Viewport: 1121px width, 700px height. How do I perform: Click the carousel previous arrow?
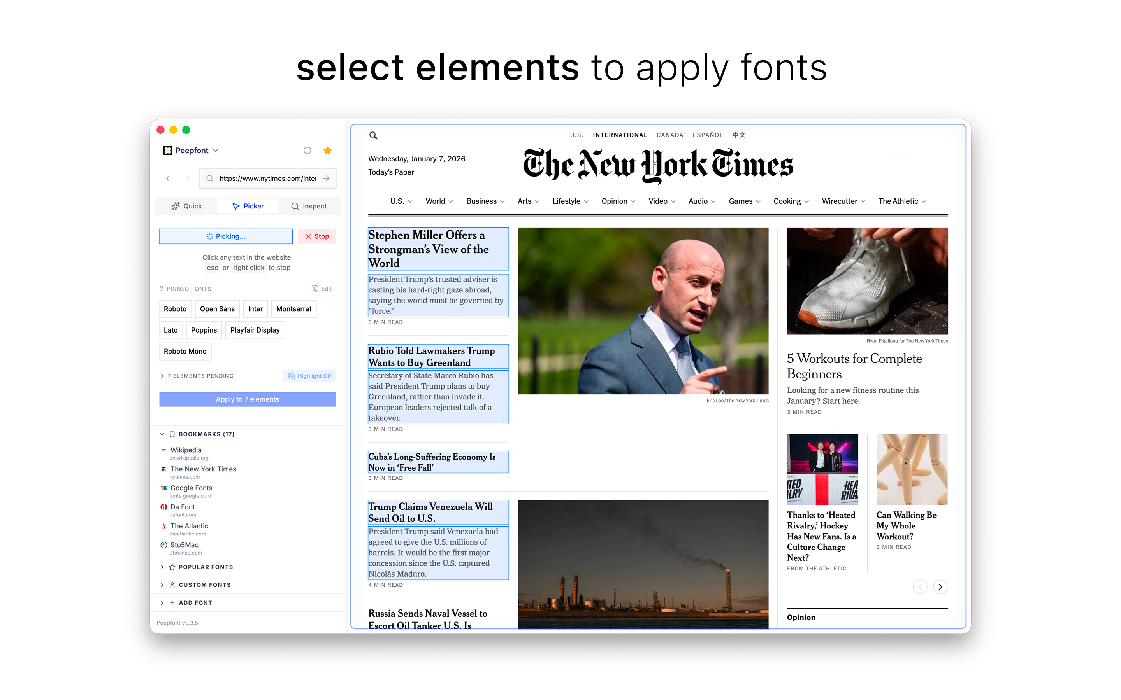(x=920, y=587)
